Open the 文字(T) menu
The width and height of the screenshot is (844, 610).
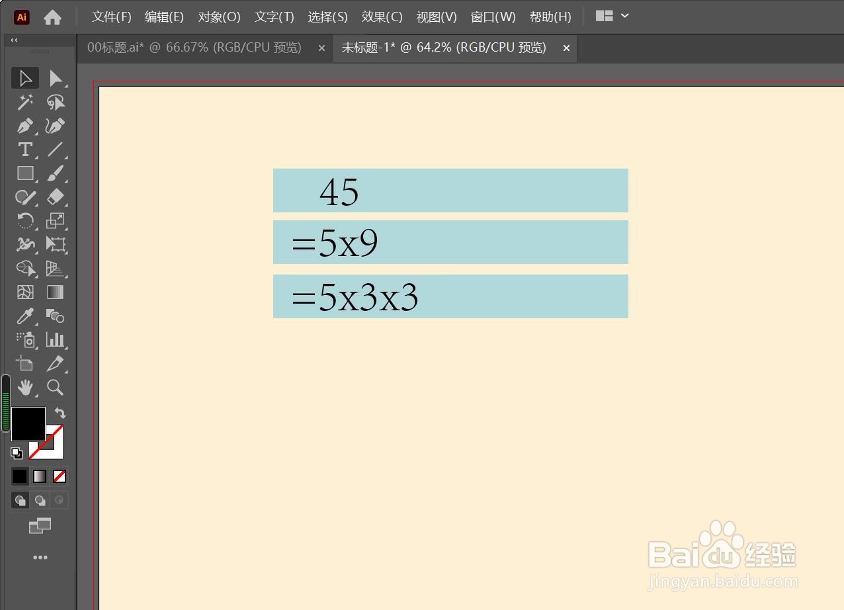(274, 17)
